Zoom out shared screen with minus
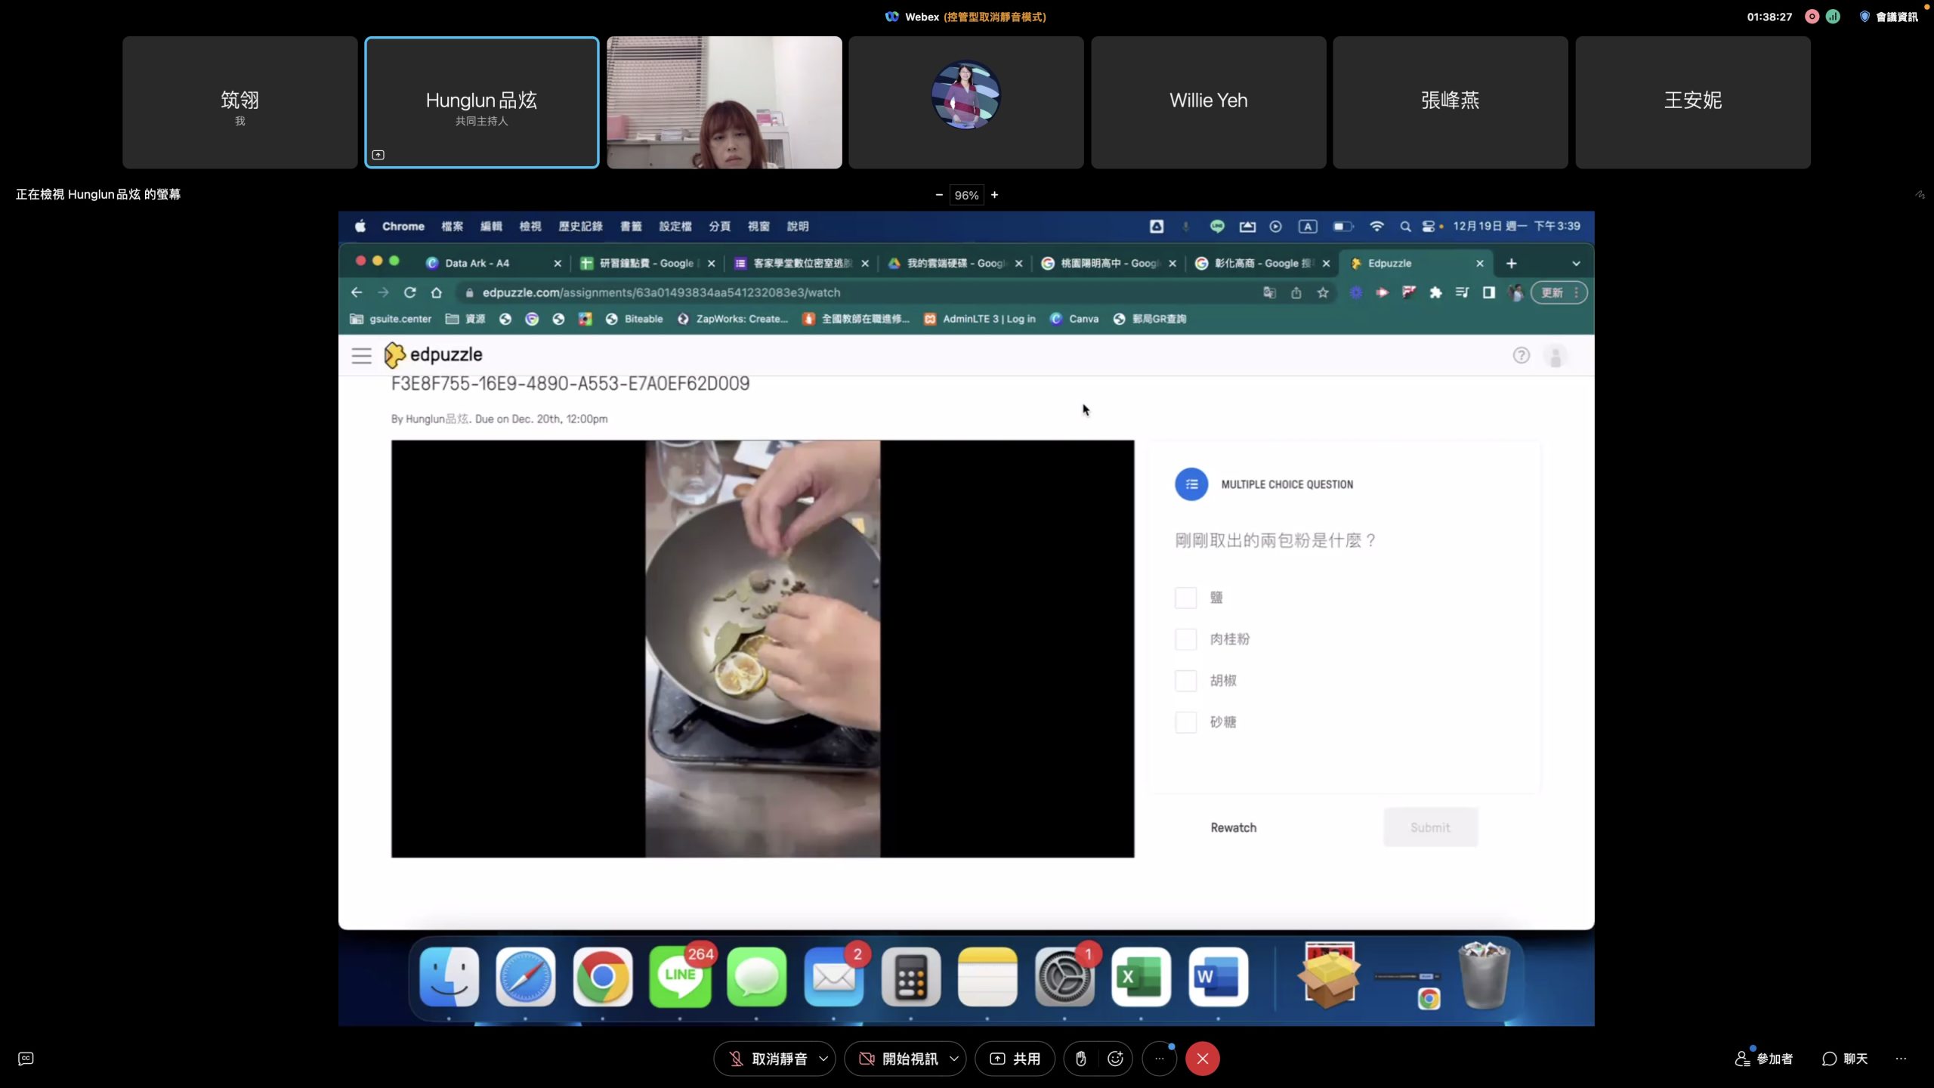 point(939,195)
